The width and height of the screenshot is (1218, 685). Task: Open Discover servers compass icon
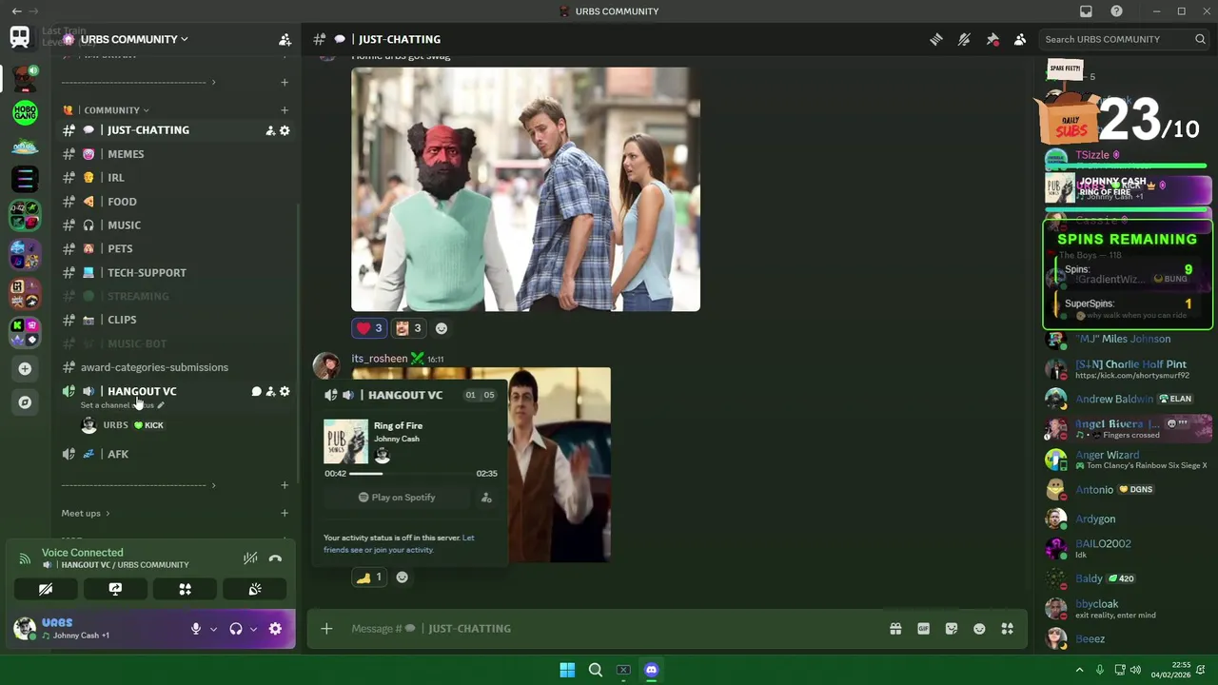[25, 402]
